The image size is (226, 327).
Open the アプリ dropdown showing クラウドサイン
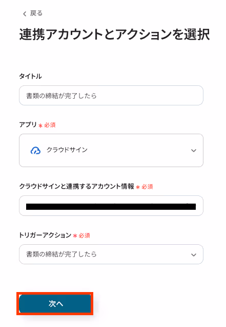point(111,150)
